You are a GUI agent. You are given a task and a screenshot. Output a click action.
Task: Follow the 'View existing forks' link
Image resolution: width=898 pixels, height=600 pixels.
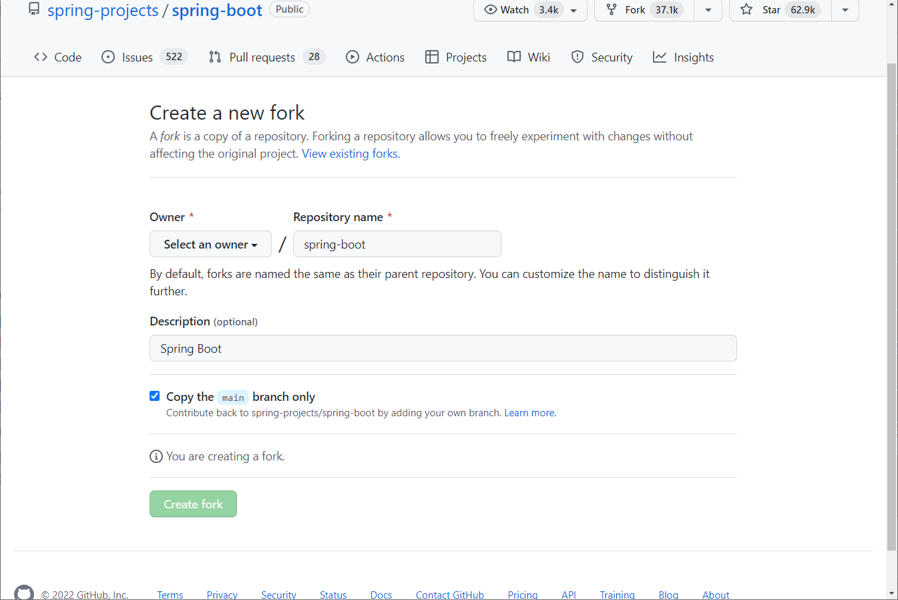coord(351,154)
